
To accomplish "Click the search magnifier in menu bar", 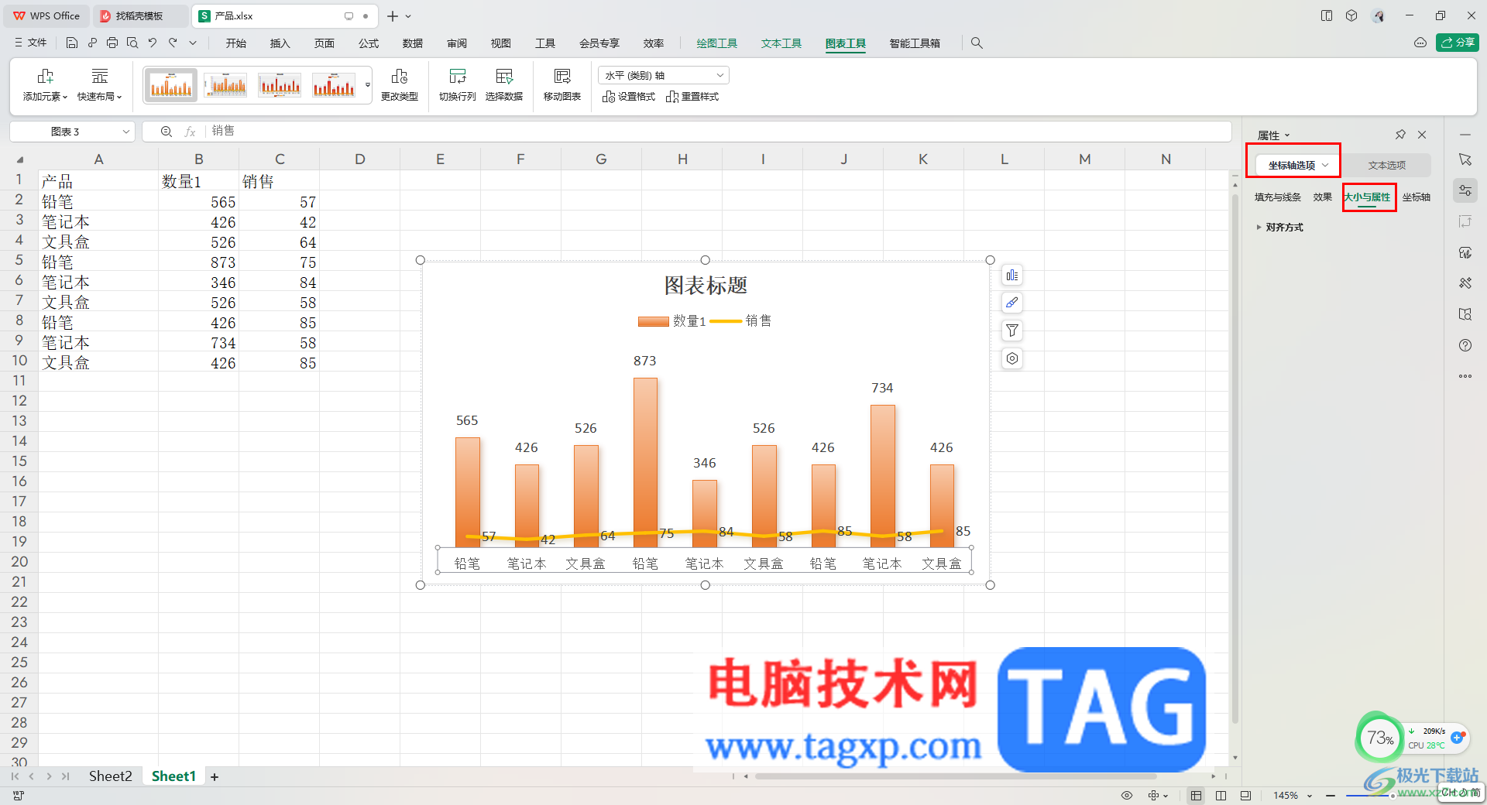I will pyautogui.click(x=977, y=43).
